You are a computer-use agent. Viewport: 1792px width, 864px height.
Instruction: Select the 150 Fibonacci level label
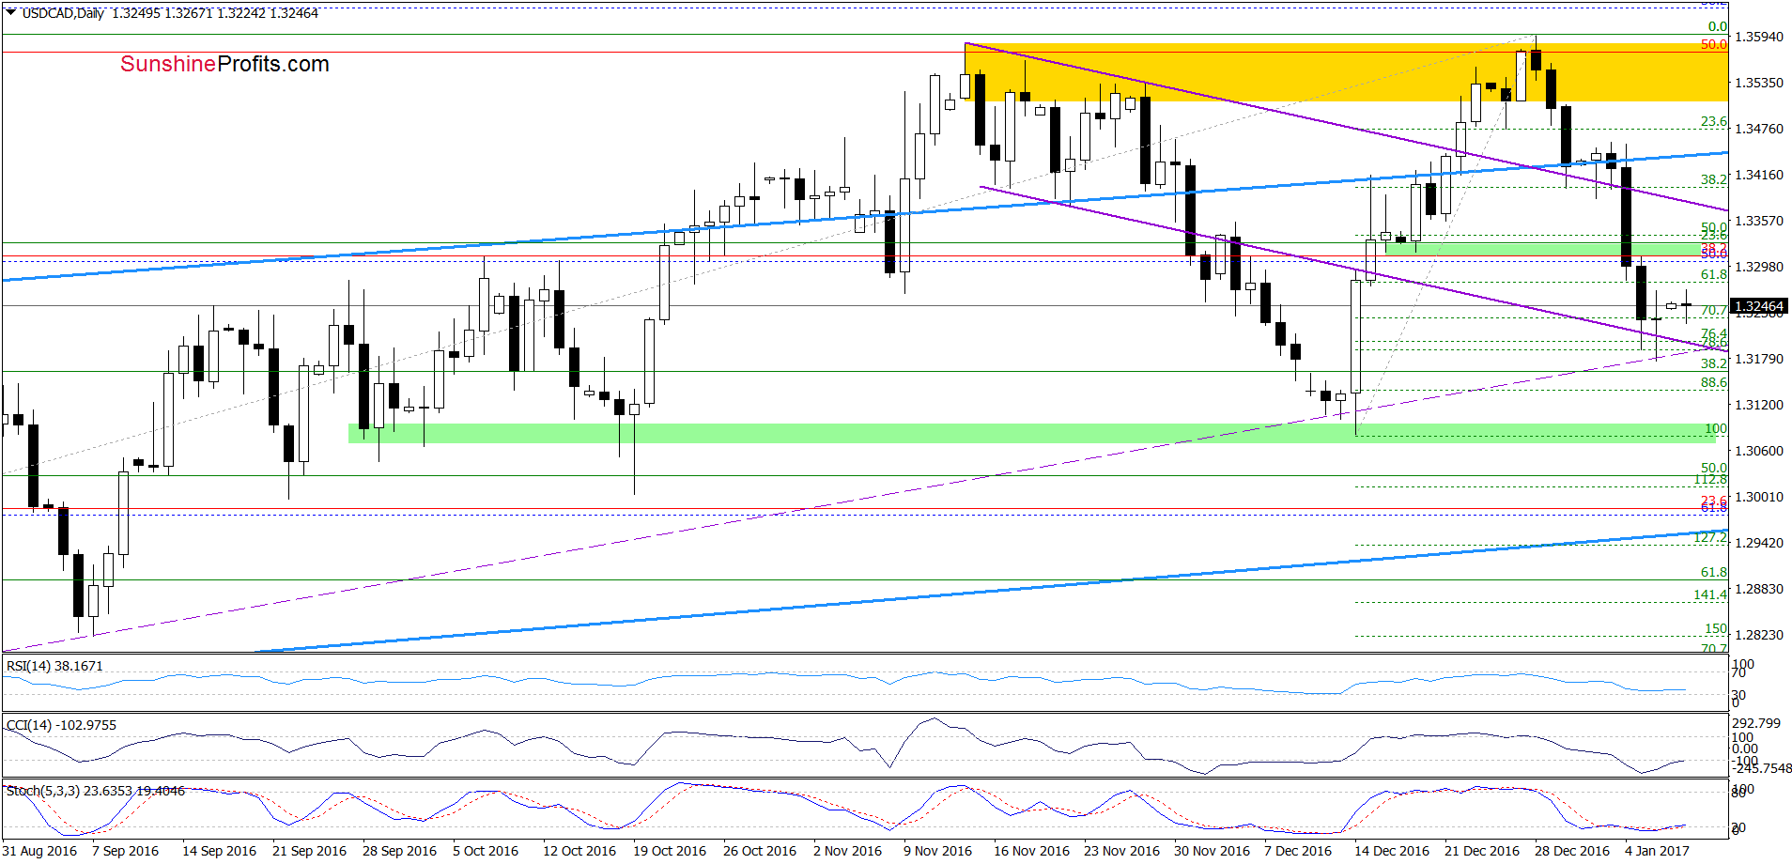pos(1716,628)
